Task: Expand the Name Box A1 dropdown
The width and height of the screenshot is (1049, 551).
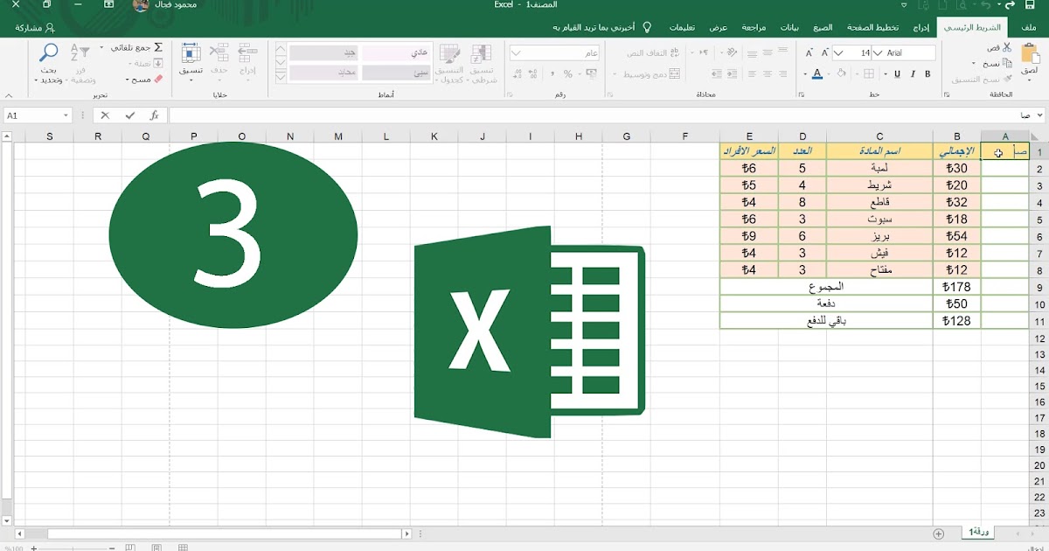Action: pos(66,115)
